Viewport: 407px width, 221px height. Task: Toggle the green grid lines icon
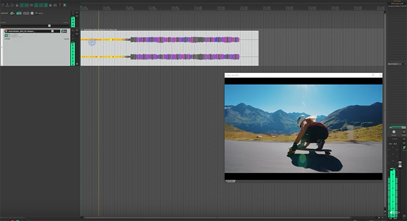[x=41, y=5]
